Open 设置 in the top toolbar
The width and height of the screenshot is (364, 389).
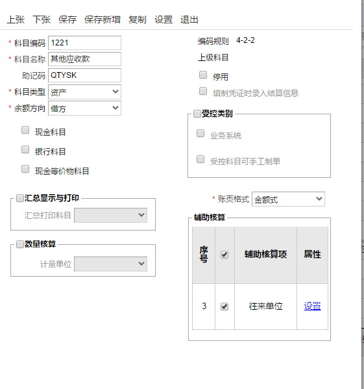pyautogui.click(x=164, y=19)
